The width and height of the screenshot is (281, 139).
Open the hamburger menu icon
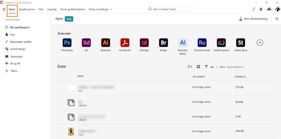pos(4,9)
